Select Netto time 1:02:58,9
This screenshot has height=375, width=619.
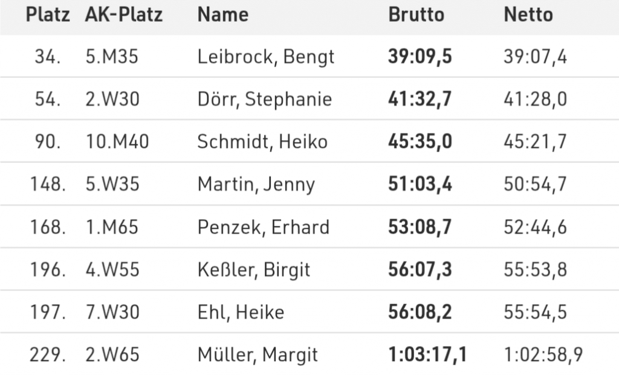pyautogui.click(x=543, y=354)
